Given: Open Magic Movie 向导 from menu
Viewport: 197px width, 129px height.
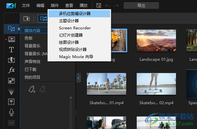Looking at the screenshot, I should pos(79,57).
